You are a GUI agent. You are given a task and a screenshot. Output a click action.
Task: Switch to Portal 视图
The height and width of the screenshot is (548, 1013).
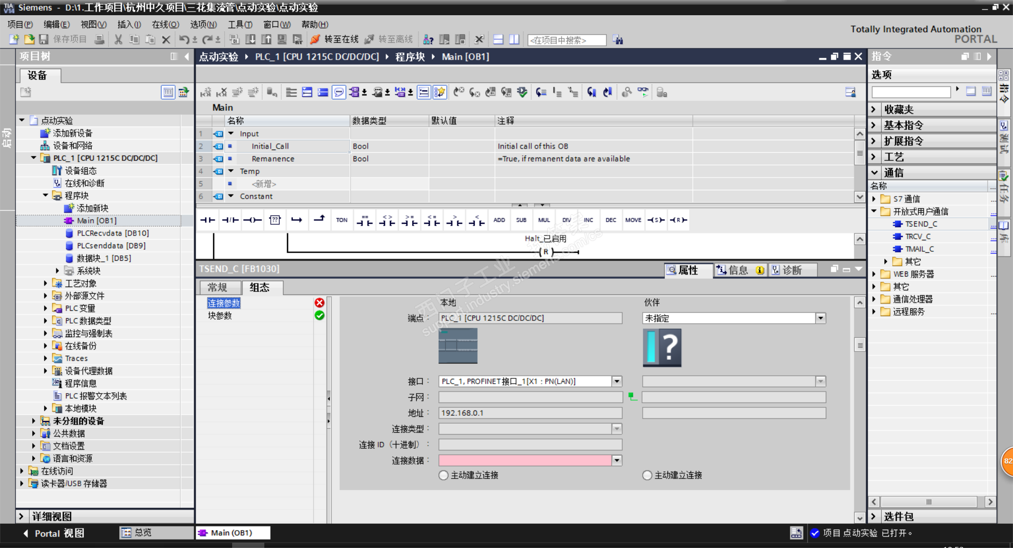click(x=53, y=533)
